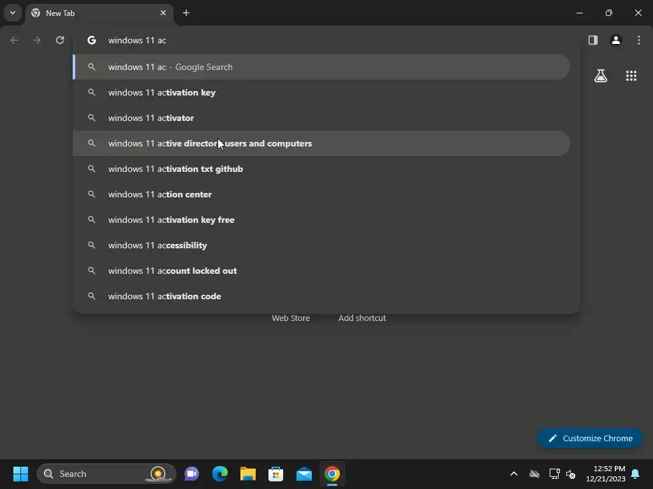Open the Chrome profile avatar icon

pyautogui.click(x=616, y=40)
